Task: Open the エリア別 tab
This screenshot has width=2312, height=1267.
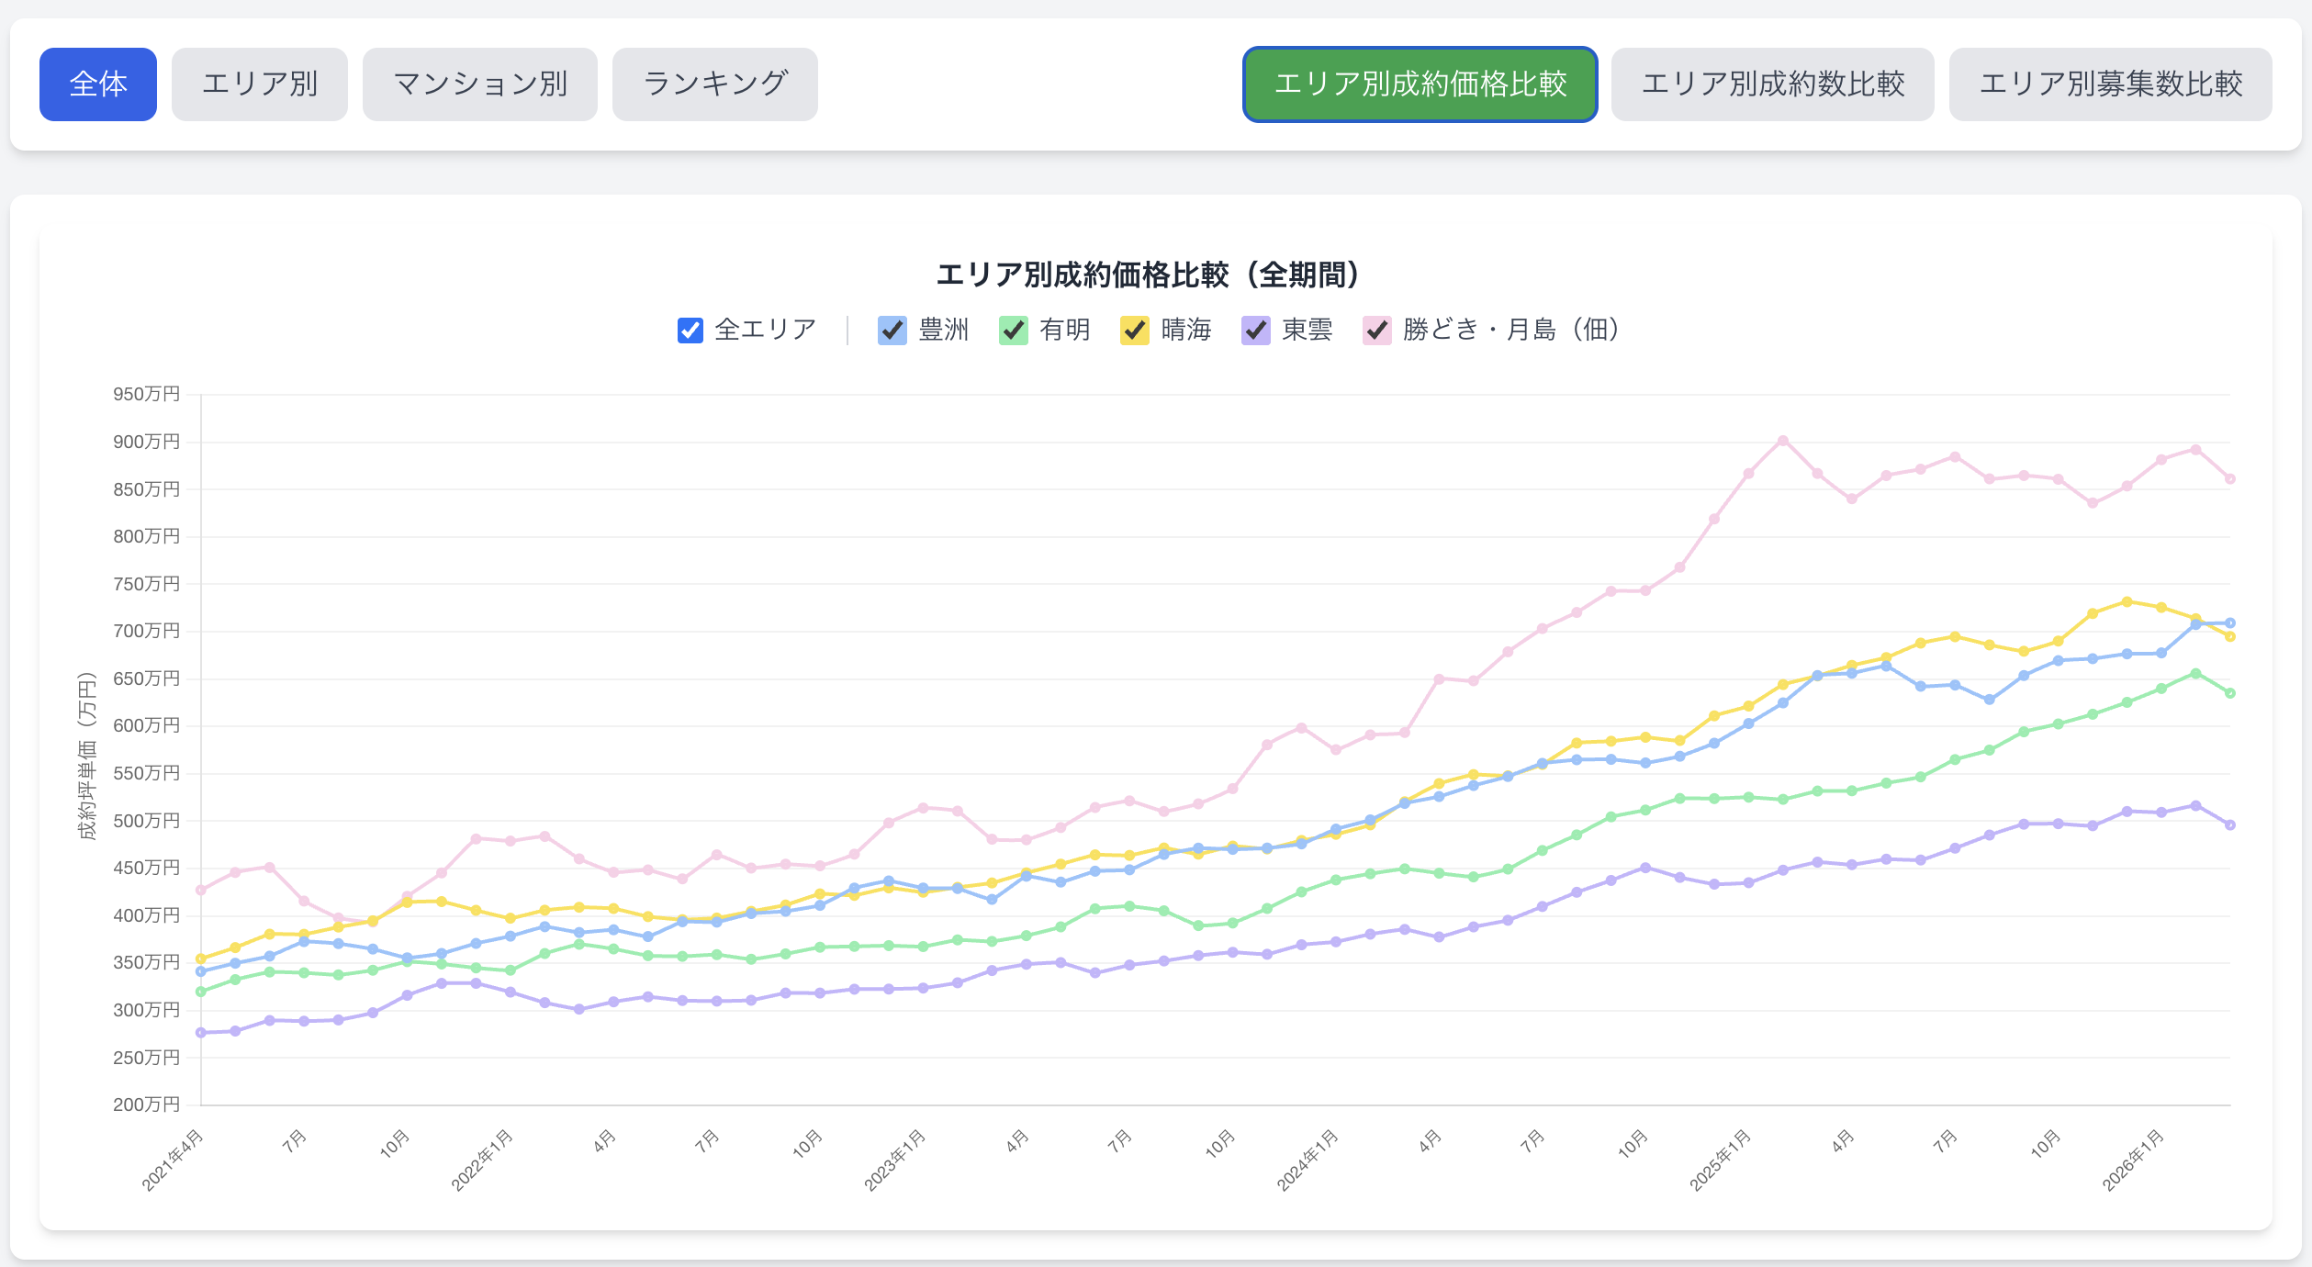Action: (260, 84)
